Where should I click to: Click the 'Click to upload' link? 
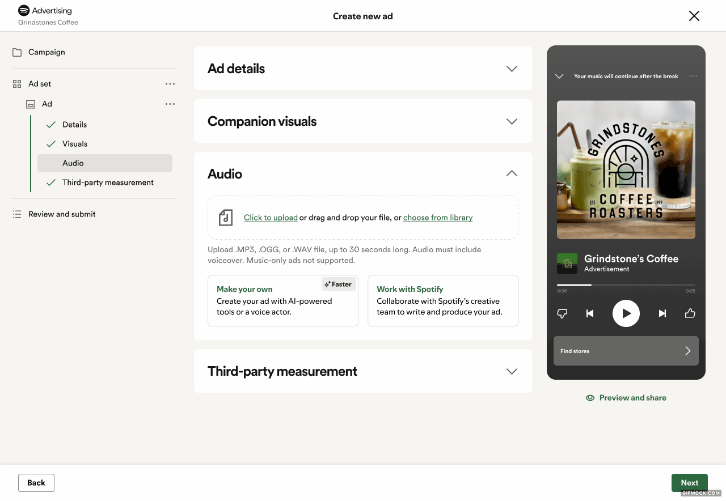271,218
